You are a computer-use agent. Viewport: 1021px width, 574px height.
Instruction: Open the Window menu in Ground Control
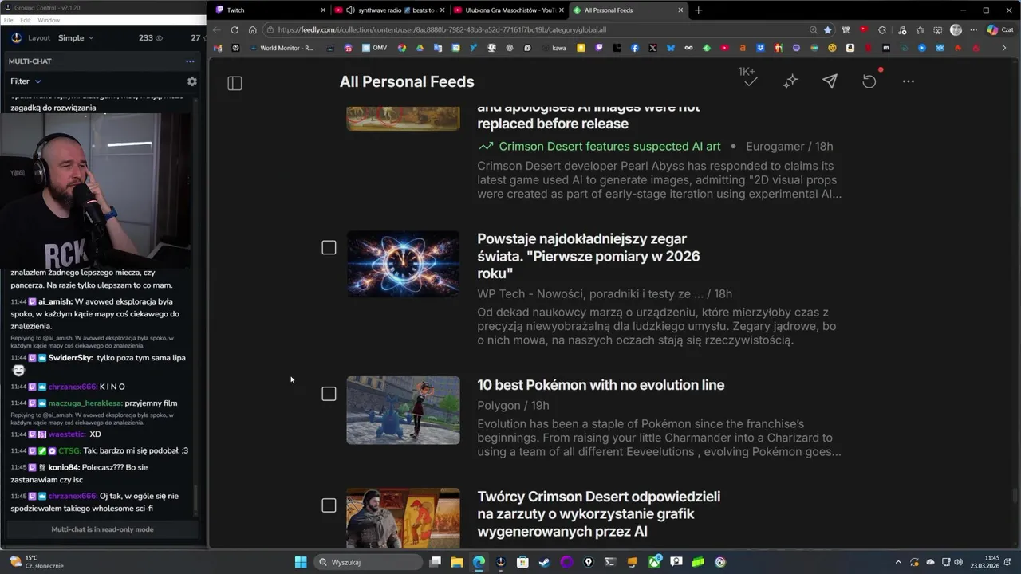click(49, 20)
